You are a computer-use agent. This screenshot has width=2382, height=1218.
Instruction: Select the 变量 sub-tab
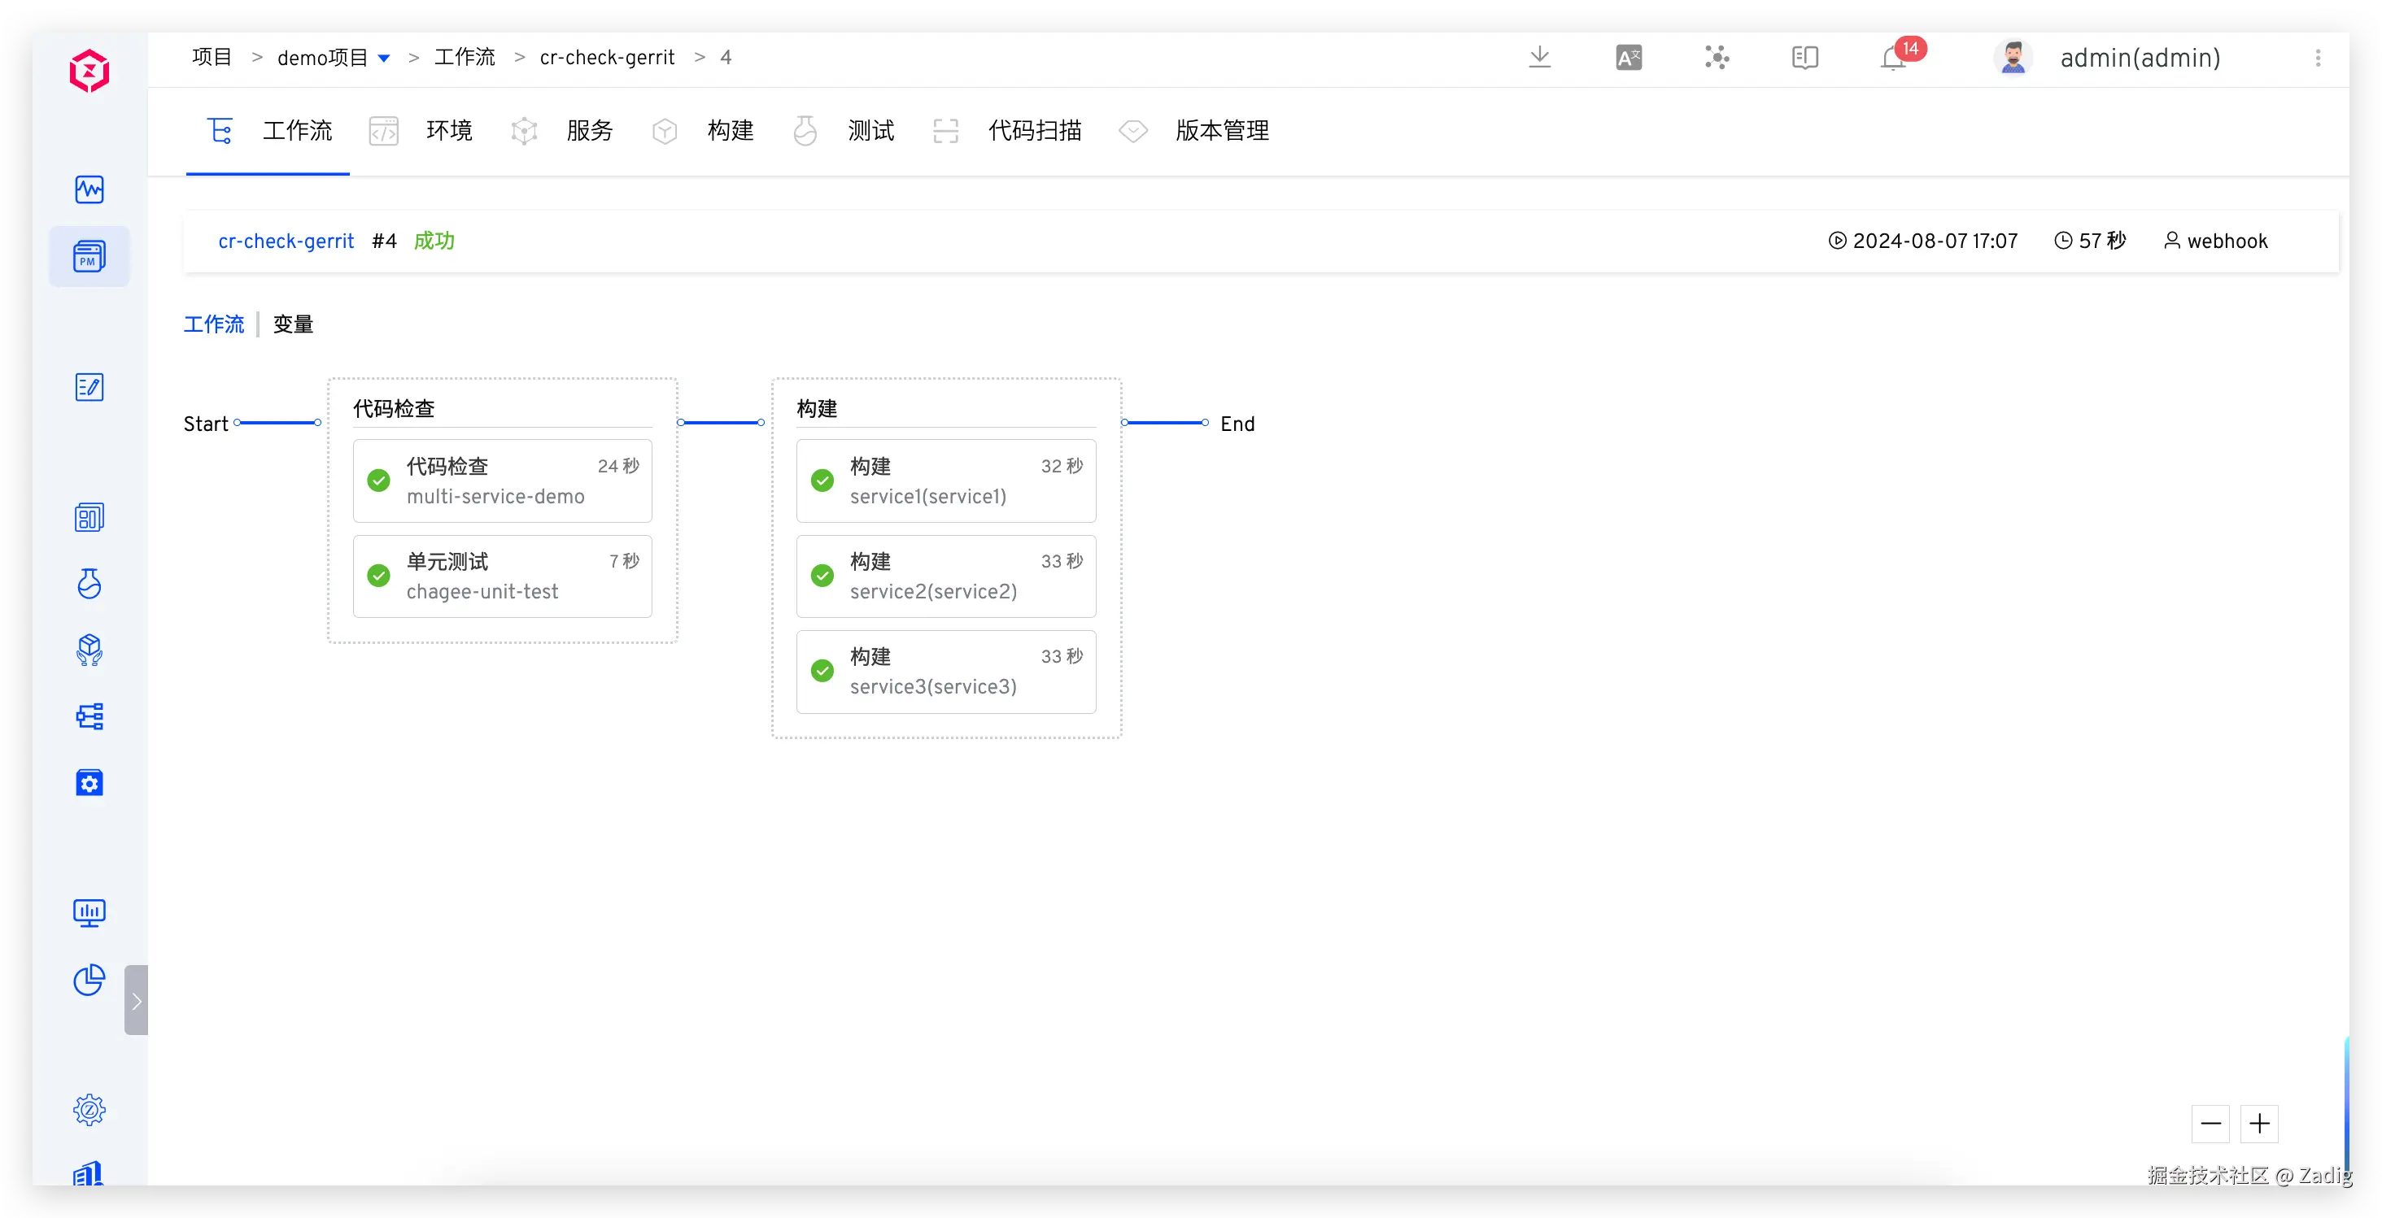[293, 324]
